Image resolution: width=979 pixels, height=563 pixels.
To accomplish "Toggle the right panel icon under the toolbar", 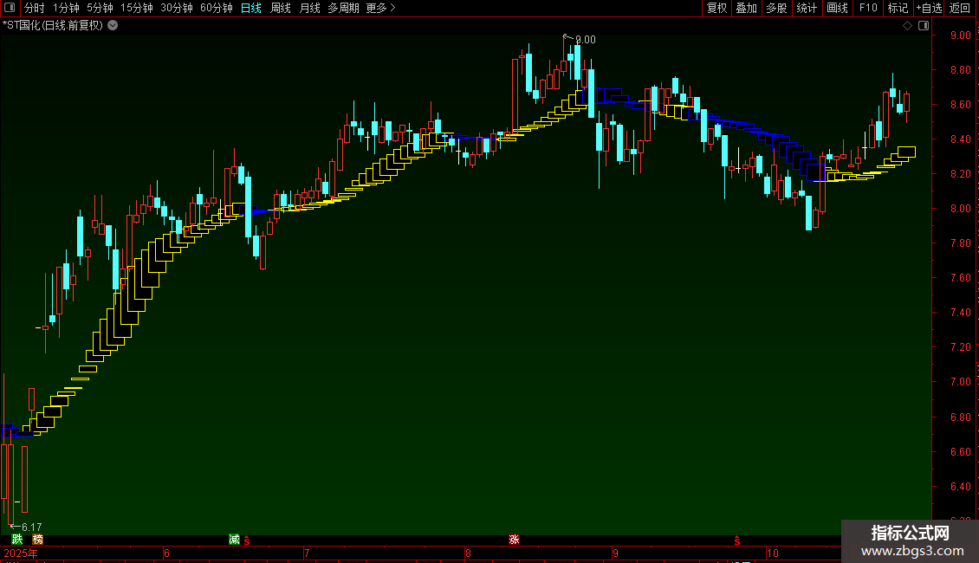I will pyautogui.click(x=924, y=26).
